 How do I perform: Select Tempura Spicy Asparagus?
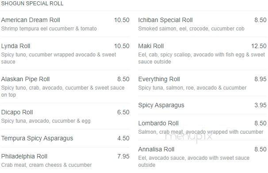point(65,138)
